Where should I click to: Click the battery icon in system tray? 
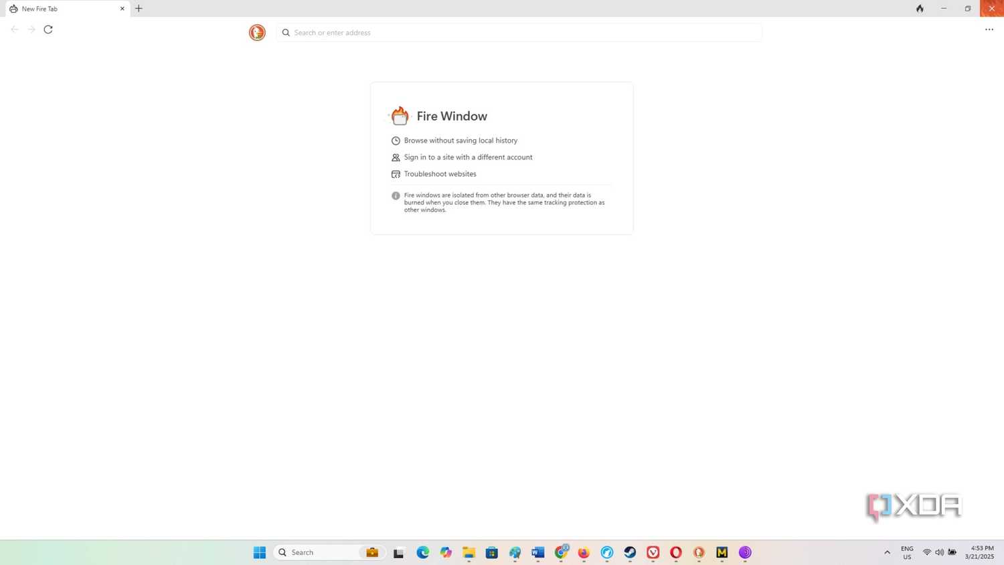952,552
